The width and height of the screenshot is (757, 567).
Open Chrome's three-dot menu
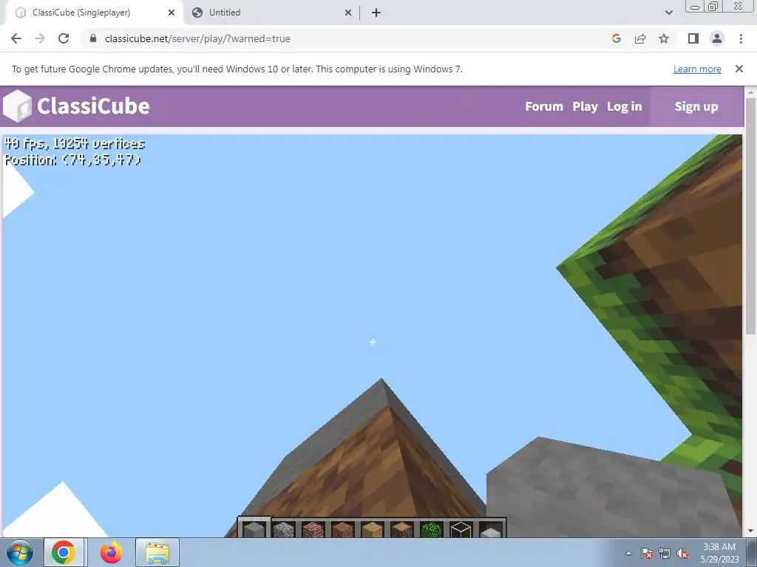[741, 38]
